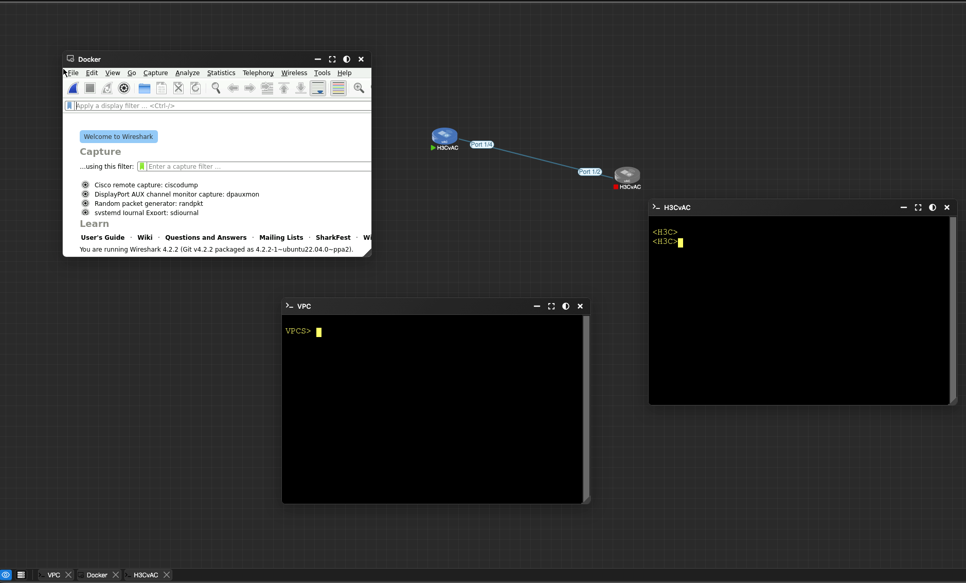Viewport: 966px width, 583px height.
Task: Open the User's Guide link
Action: tap(103, 237)
